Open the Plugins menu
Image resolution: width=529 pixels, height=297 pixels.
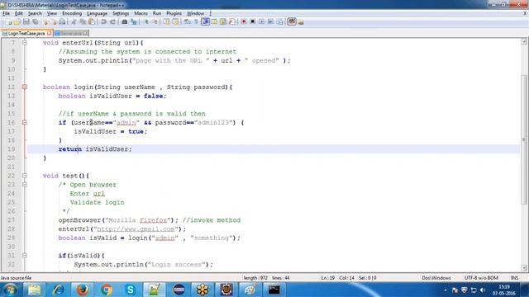(174, 13)
